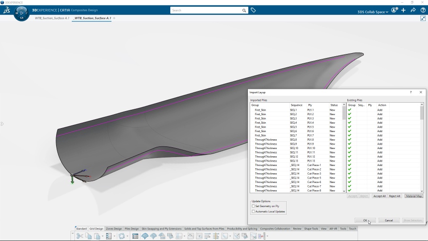Viewport: 428px width, 241px height.
Task: Click the Copy icon in toolbar
Action: [88, 236]
